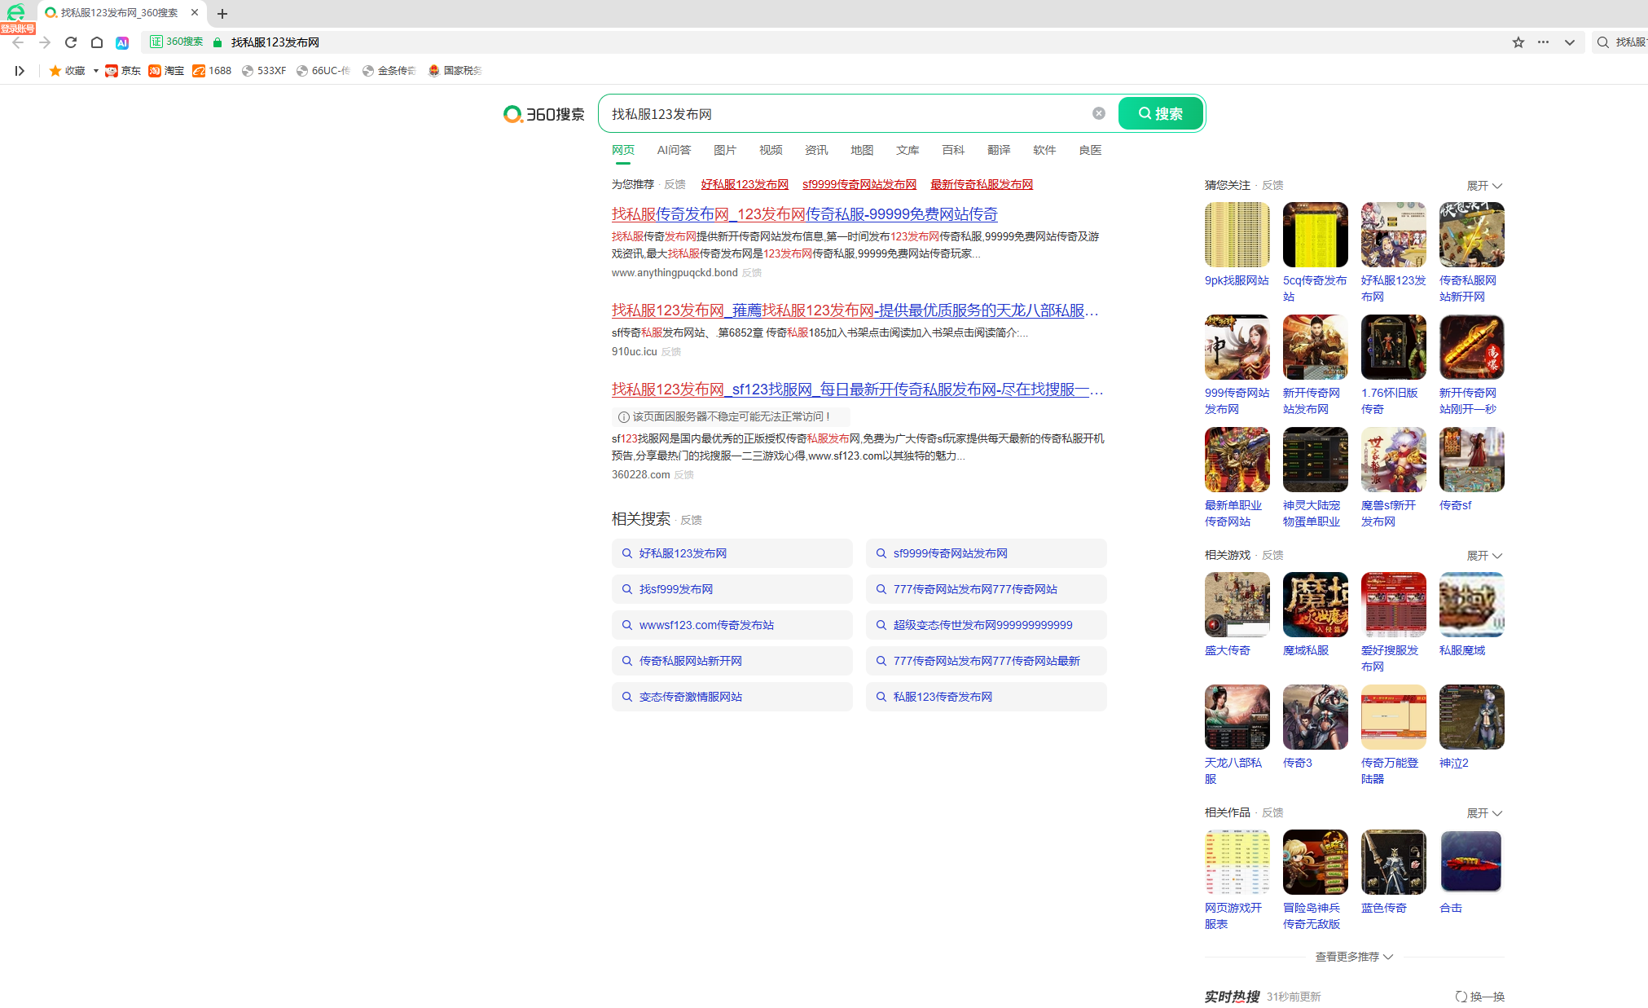Reload the page with the refresh icon
The height and width of the screenshot is (1008, 1648).
tap(71, 42)
